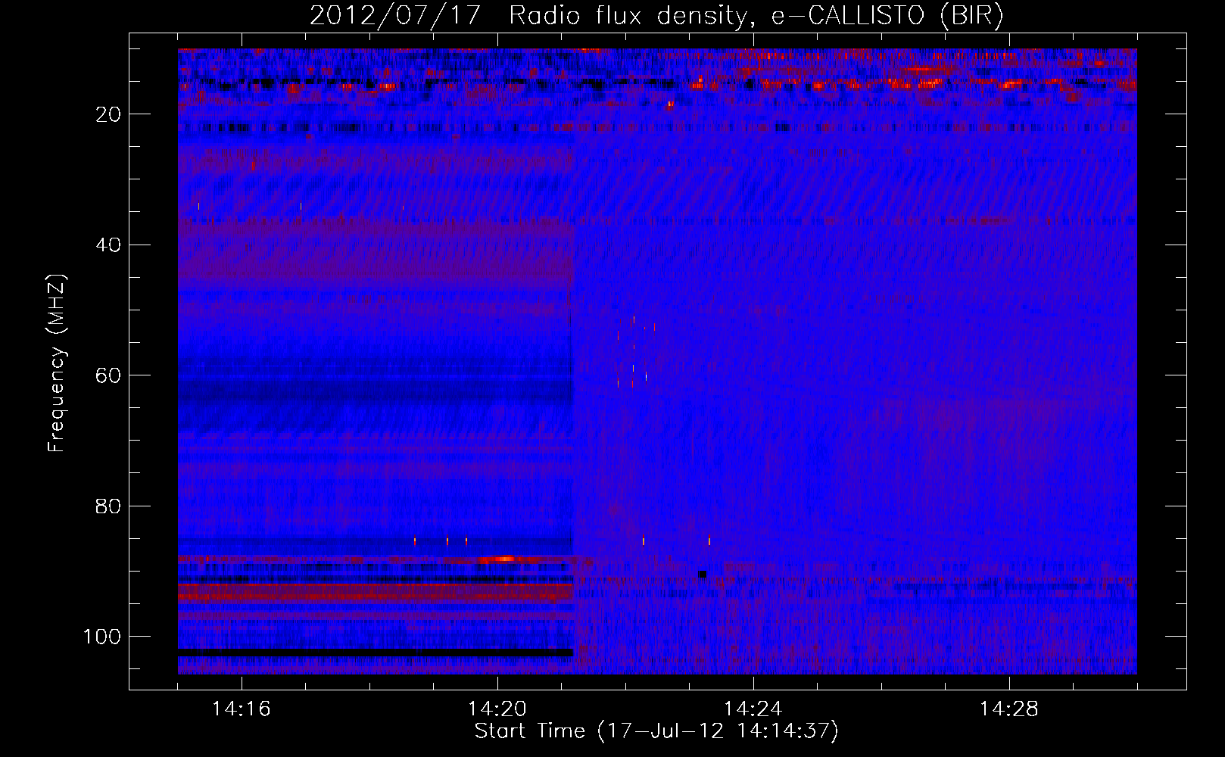Click the time tick label "14:20"
This screenshot has height=757, width=1225.
pos(497,709)
